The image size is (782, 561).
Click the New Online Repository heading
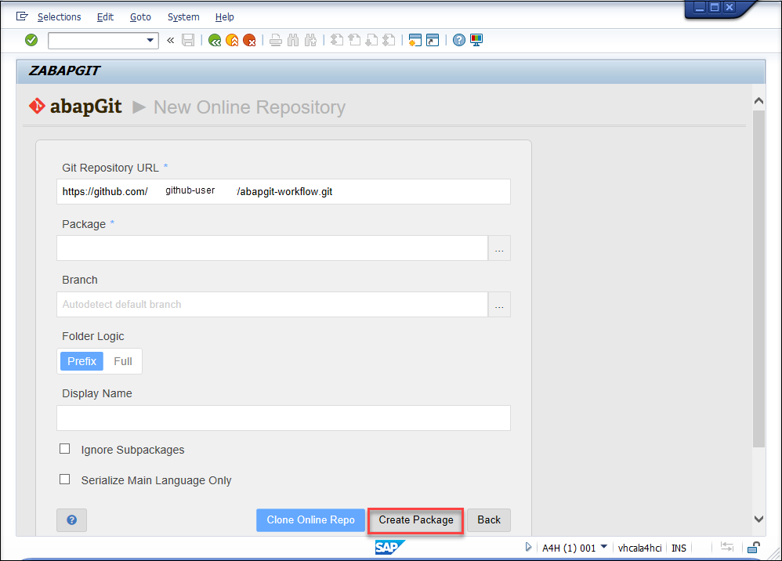(x=249, y=107)
